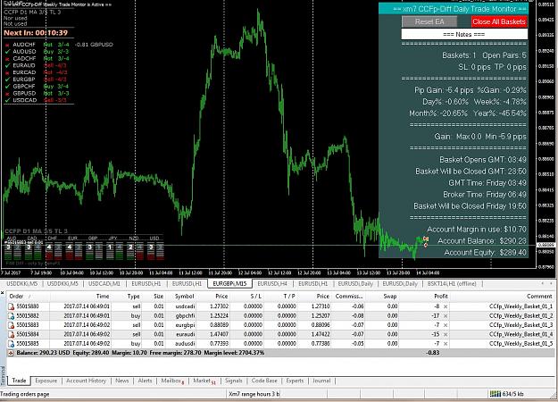Viewport: 558px width, 402px height.
Task: Click the order icon for order 55015885
Action: tap(11, 344)
